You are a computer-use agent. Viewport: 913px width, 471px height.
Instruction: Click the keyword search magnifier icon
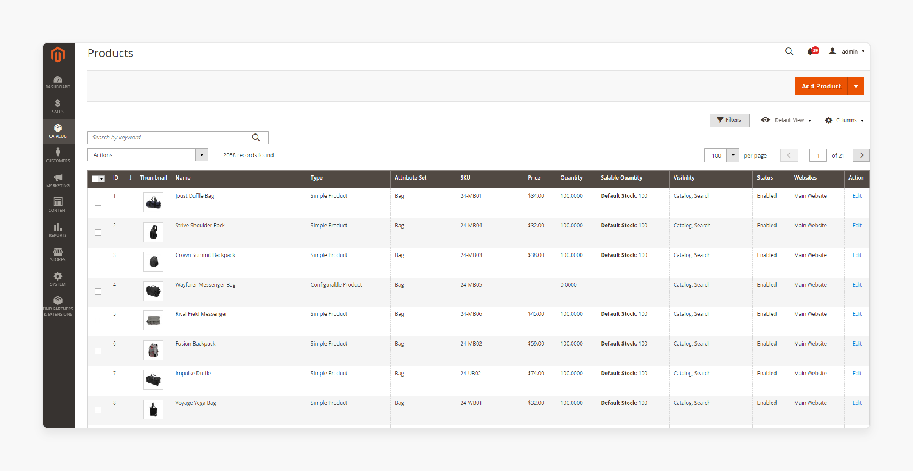(x=256, y=138)
